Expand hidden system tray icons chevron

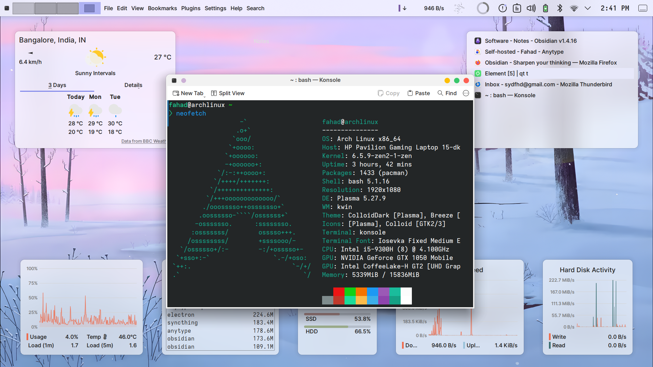[x=588, y=8]
